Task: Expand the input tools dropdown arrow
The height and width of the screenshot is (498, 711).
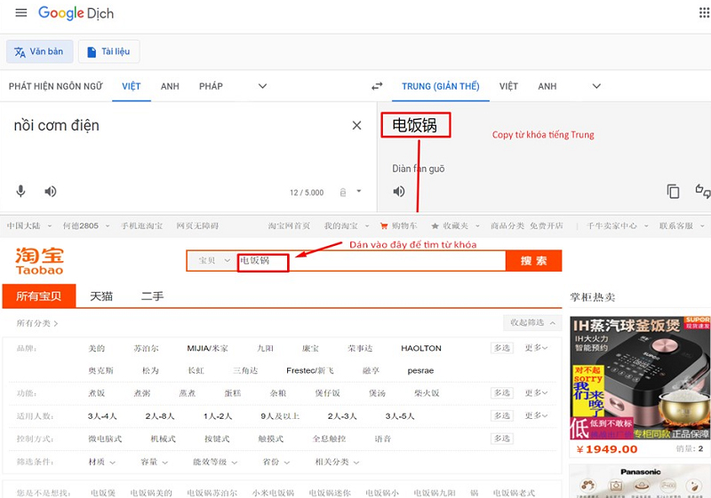Action: tap(359, 191)
